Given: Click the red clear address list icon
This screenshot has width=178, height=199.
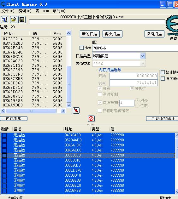Looking at the screenshot, I should [91, 119].
